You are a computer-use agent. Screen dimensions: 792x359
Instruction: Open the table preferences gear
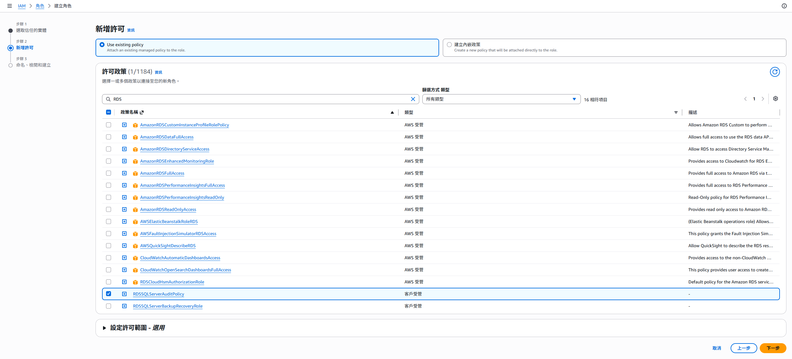pyautogui.click(x=775, y=99)
